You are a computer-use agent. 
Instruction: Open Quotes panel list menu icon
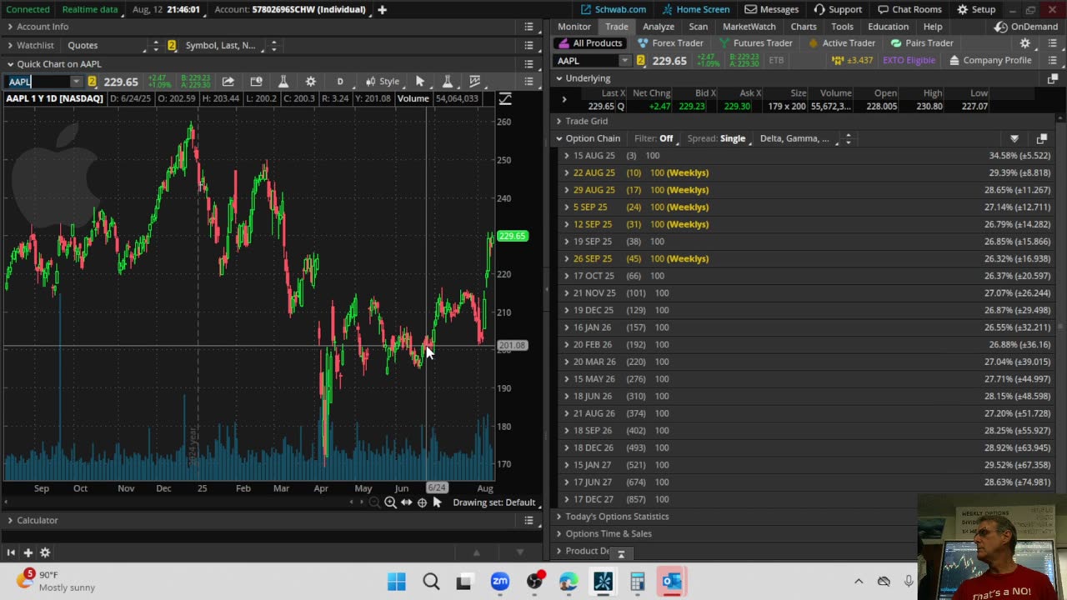pyautogui.click(x=528, y=45)
